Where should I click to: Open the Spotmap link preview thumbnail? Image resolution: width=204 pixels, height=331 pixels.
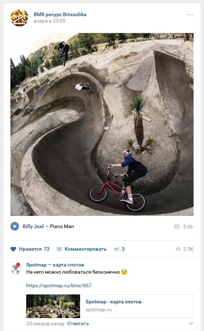point(53,306)
